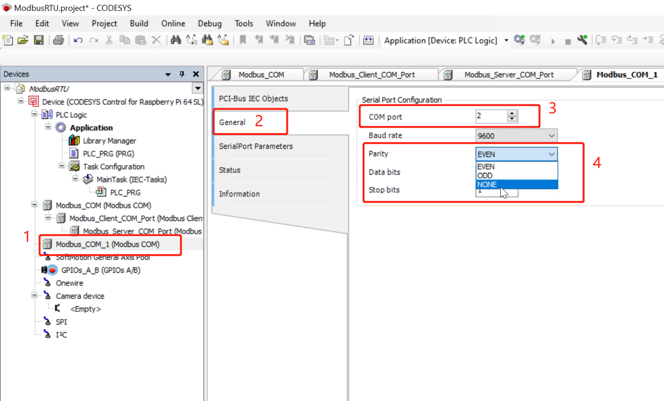Click the Cut scissors icon
This screenshot has width=664, height=401.
pos(109,41)
